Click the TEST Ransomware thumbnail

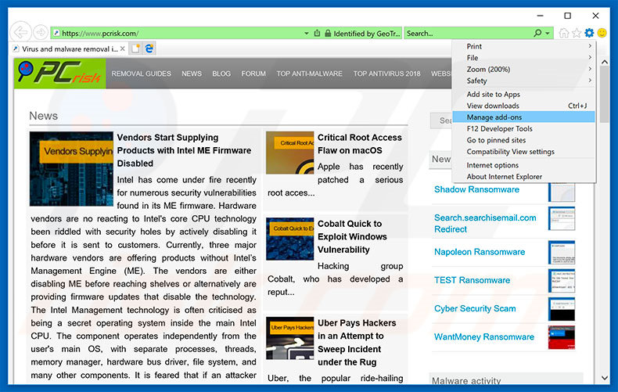click(x=562, y=280)
